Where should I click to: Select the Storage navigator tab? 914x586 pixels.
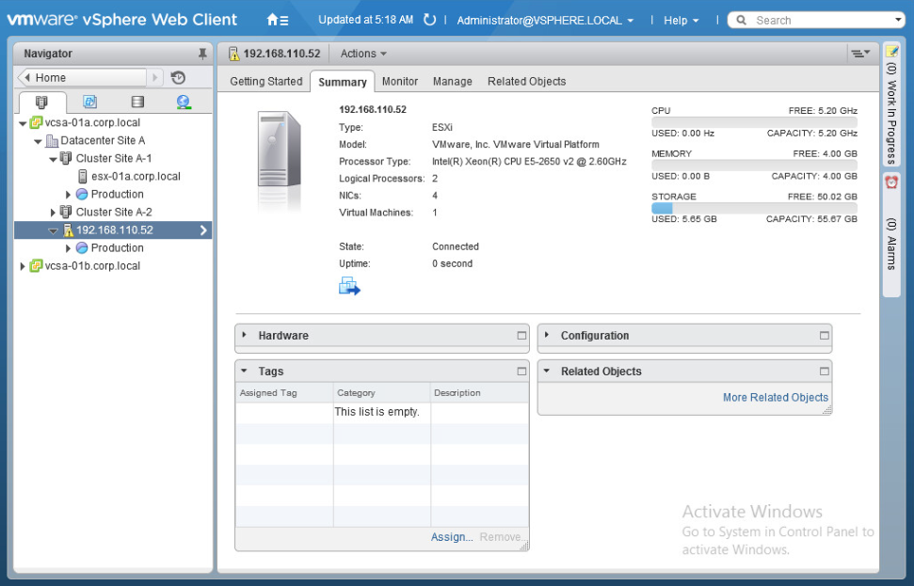coord(137,102)
